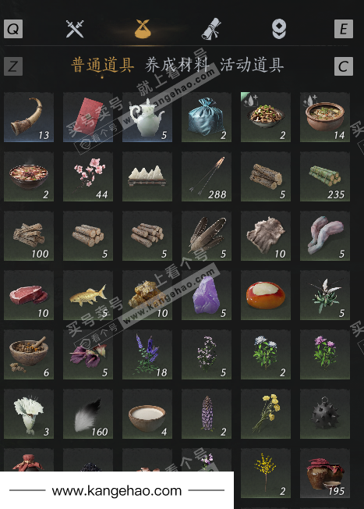Select the white teapot item
The height and width of the screenshot is (509, 364).
click(147, 117)
